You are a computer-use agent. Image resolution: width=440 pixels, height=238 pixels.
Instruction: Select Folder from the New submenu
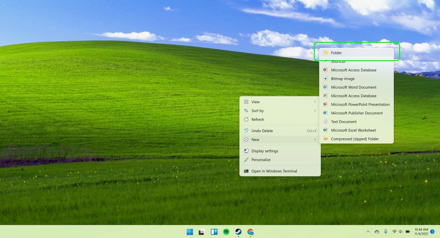[337, 53]
